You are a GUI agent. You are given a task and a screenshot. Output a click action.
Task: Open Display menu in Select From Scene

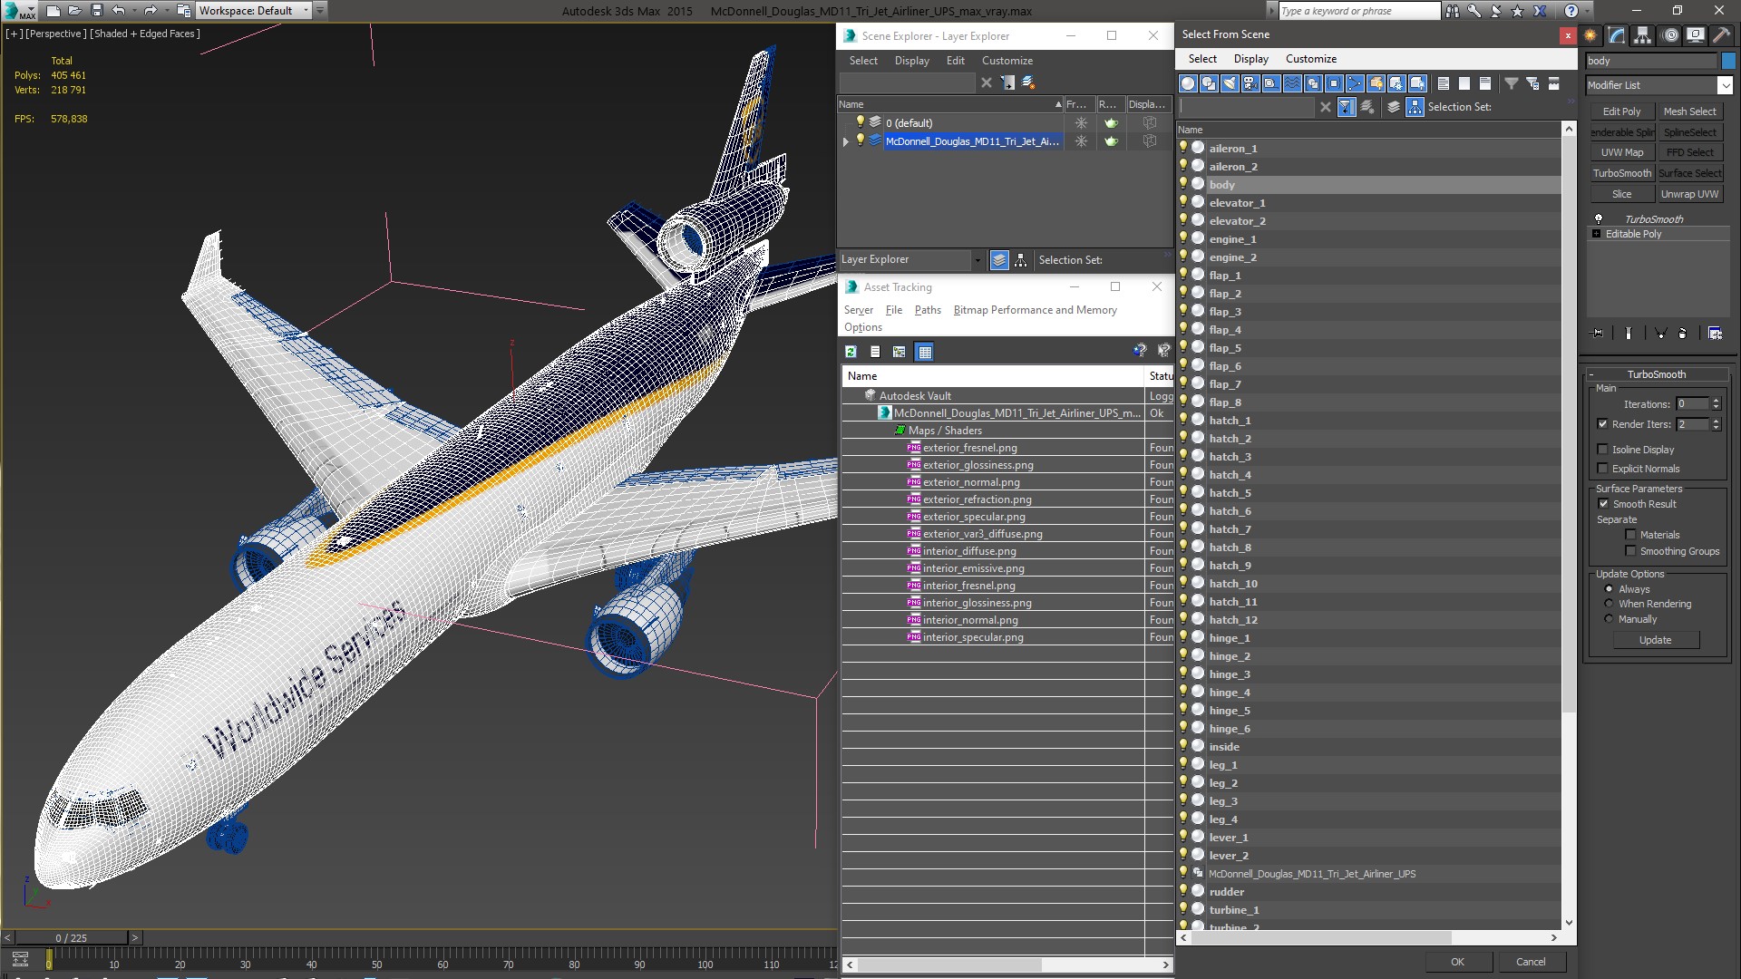pos(1250,59)
